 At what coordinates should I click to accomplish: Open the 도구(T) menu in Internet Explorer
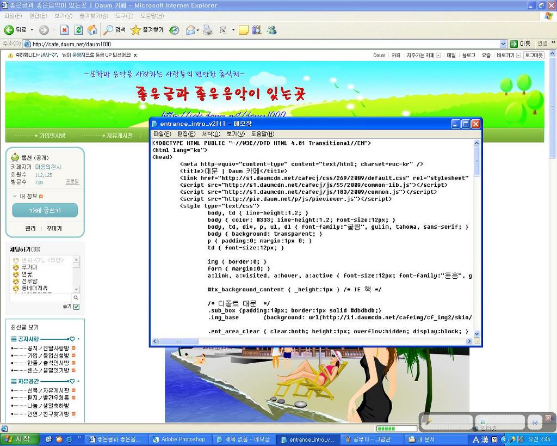click(124, 16)
